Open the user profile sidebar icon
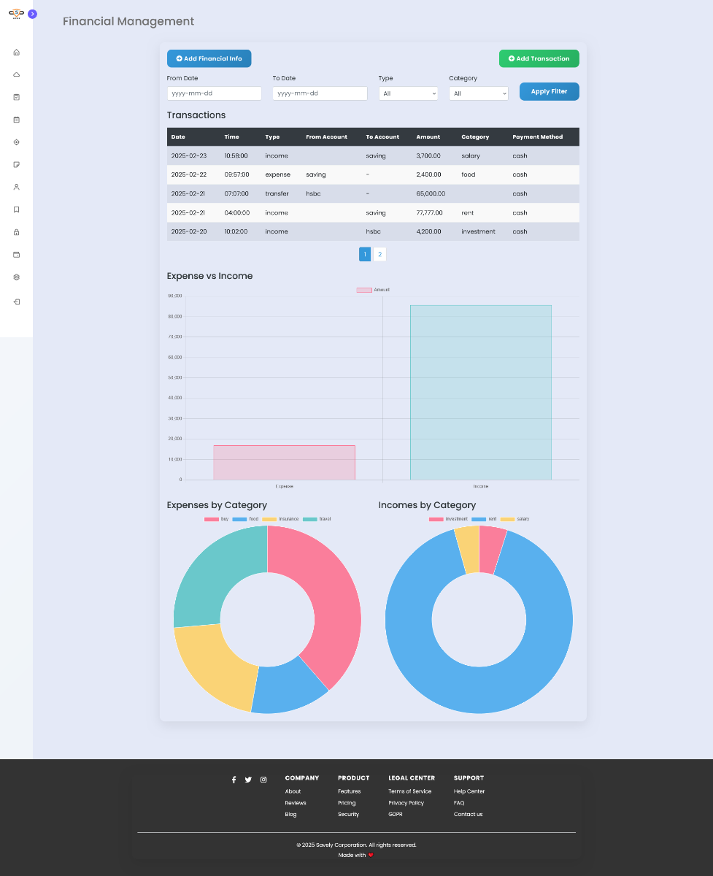The width and height of the screenshot is (713, 876). tap(16, 187)
